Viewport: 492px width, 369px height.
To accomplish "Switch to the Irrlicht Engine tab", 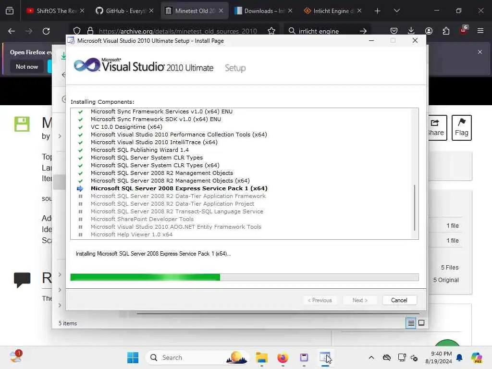I will point(333,11).
